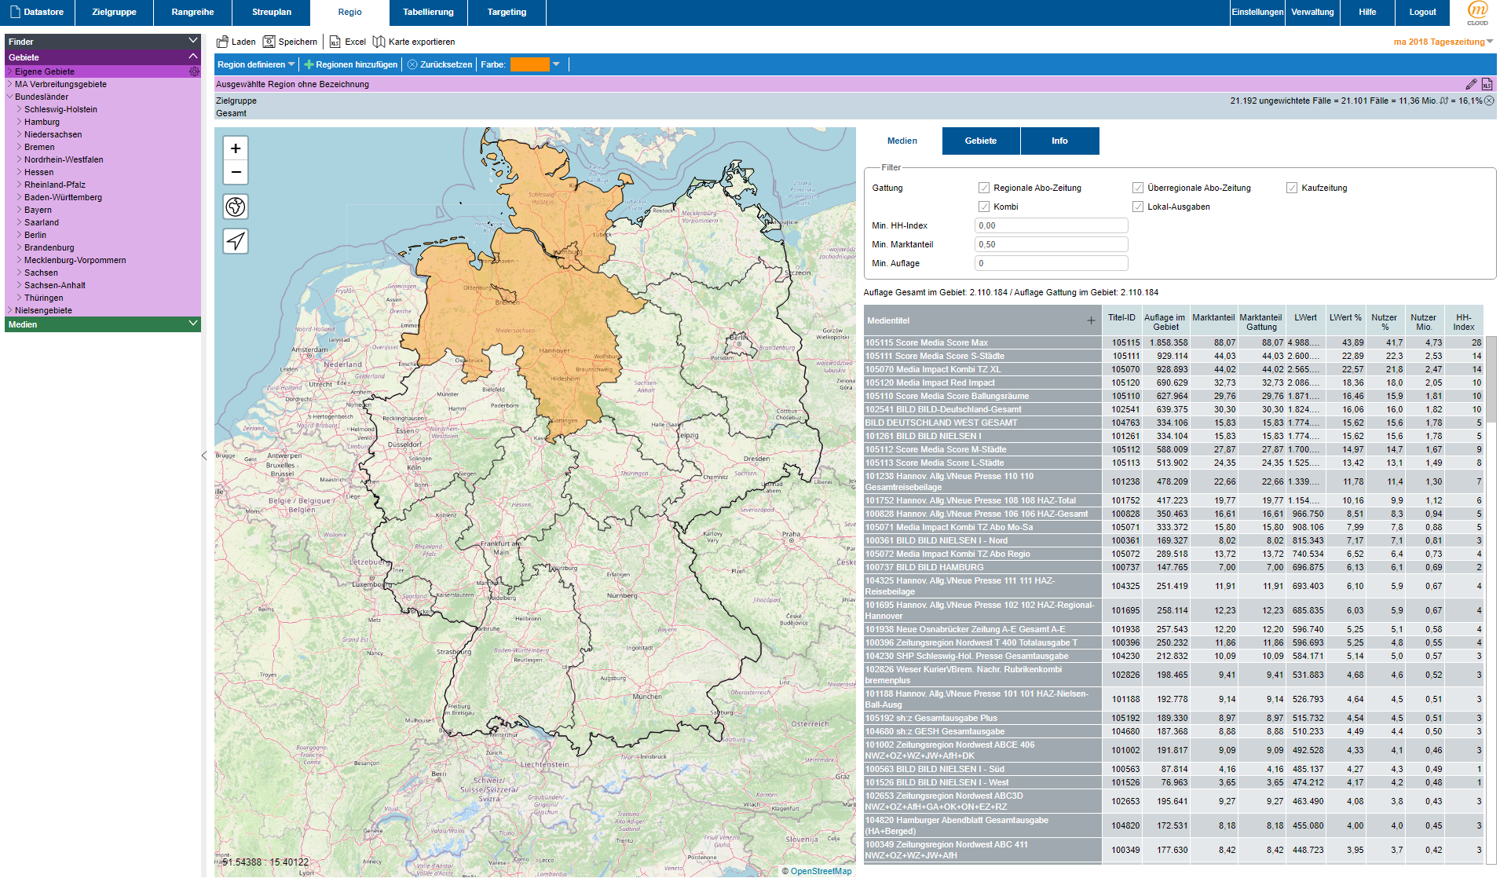
Task: Switch to the Tabellierung tab
Action: point(428,13)
